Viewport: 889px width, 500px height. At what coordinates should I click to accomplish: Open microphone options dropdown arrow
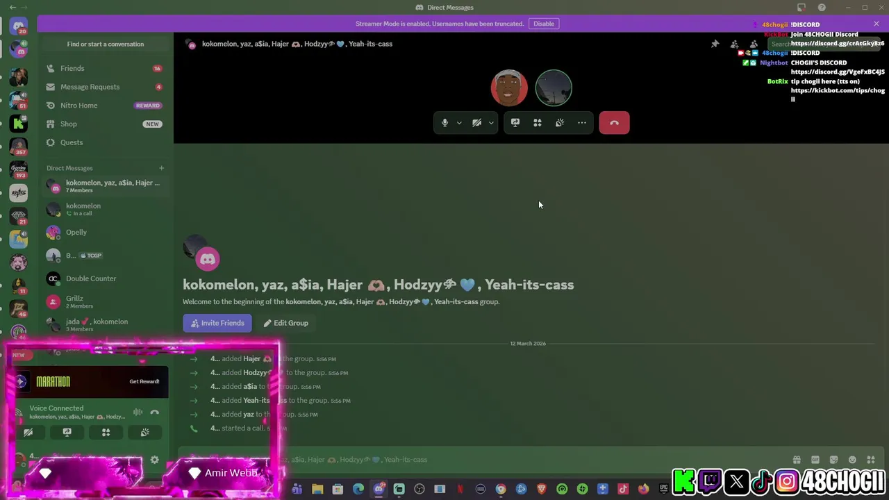click(x=459, y=123)
